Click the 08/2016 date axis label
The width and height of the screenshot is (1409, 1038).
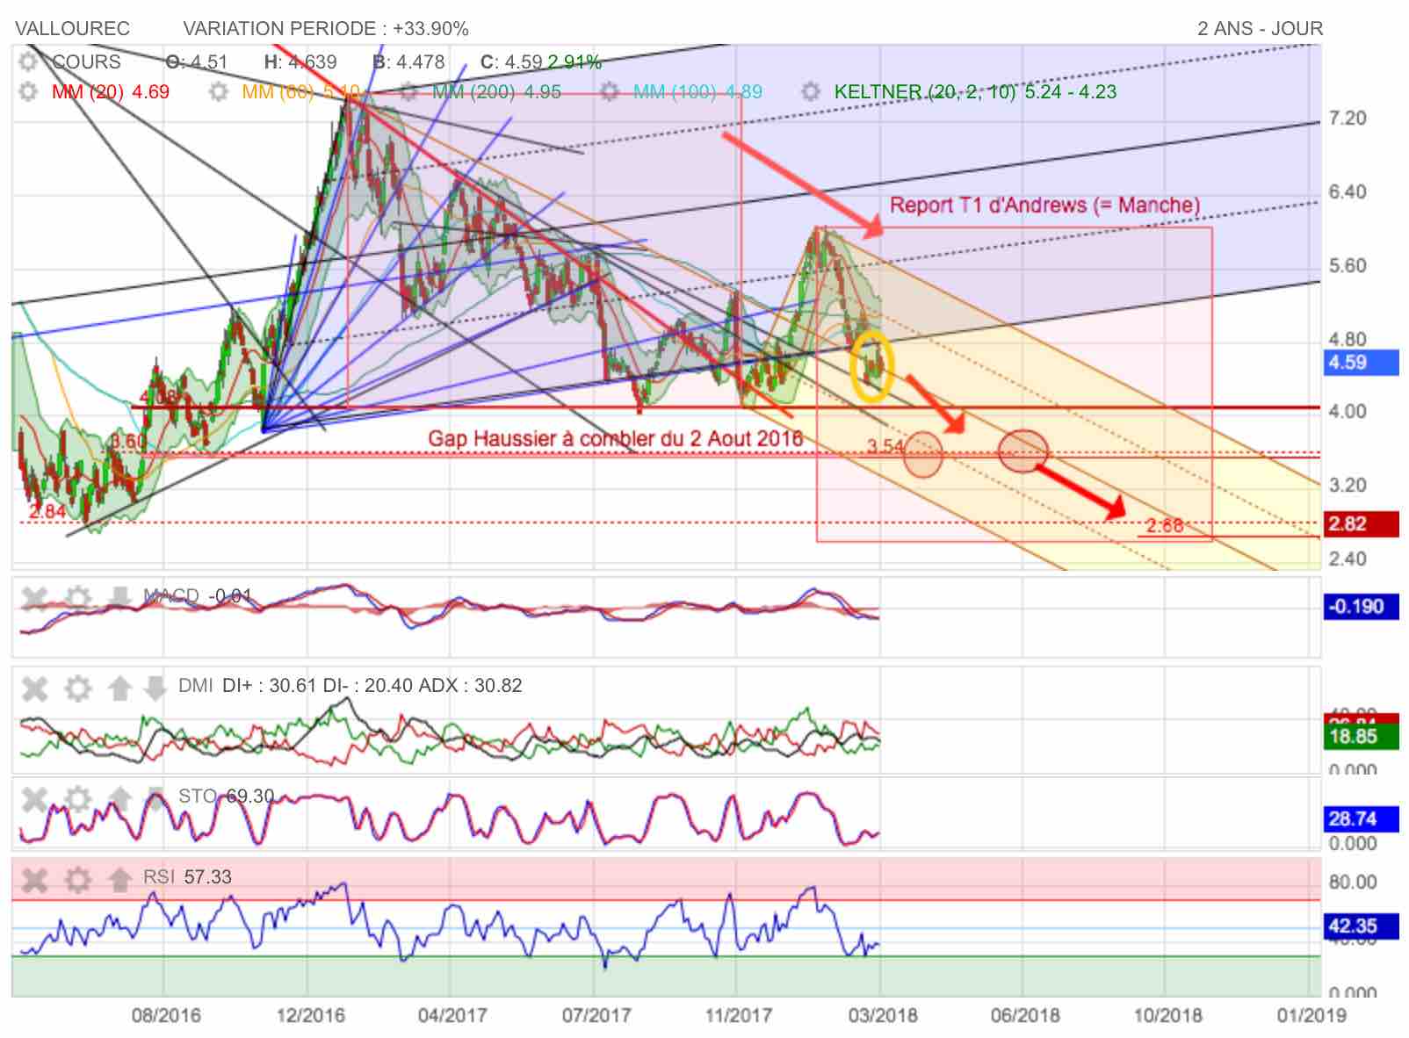(166, 1015)
